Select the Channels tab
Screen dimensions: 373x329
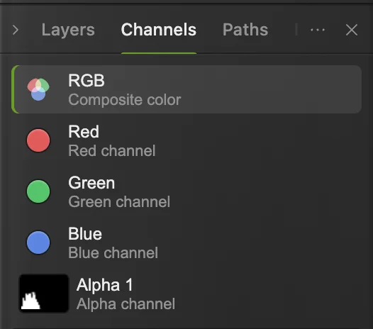[x=159, y=30]
